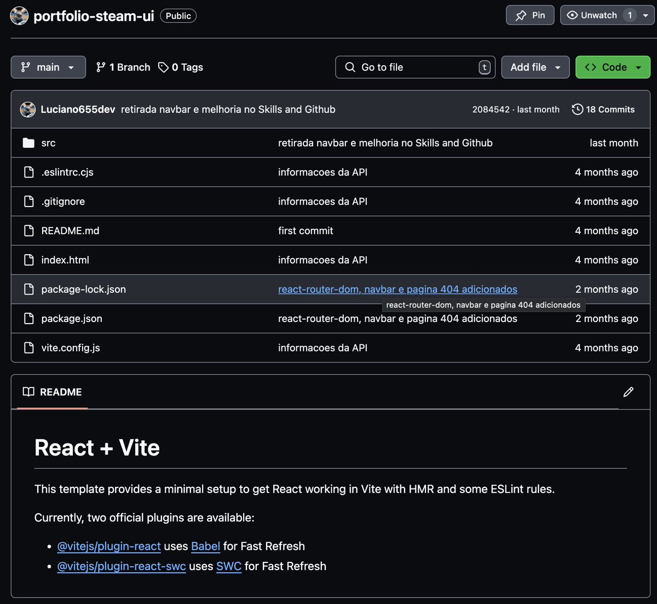
Task: Click the Luciano655dev commit author avatar
Action: (28, 110)
